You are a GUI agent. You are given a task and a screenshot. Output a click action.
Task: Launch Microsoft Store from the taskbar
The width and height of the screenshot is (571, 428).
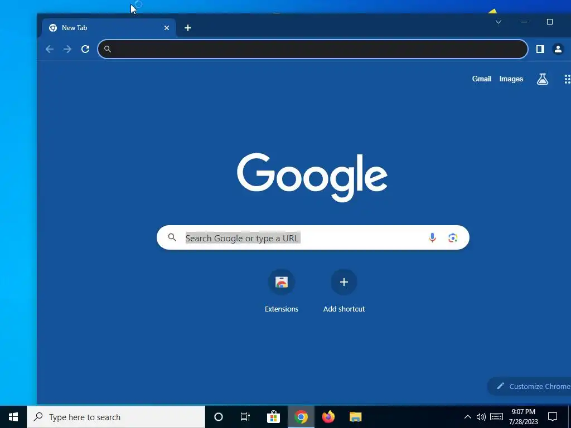coord(273,417)
